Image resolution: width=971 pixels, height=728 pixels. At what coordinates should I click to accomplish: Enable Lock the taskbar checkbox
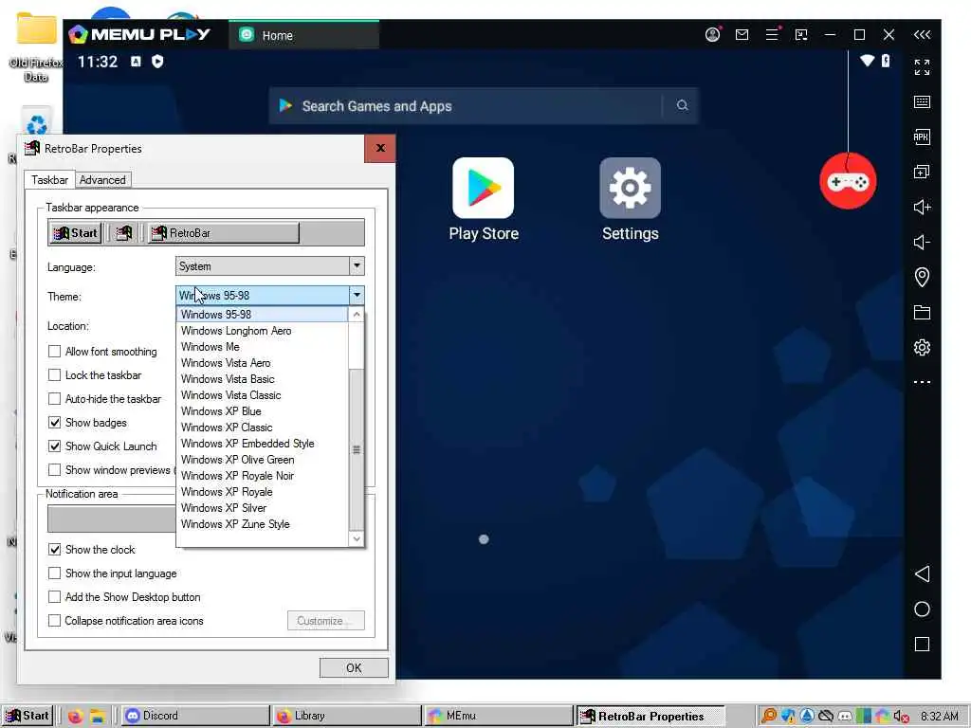[x=54, y=375]
